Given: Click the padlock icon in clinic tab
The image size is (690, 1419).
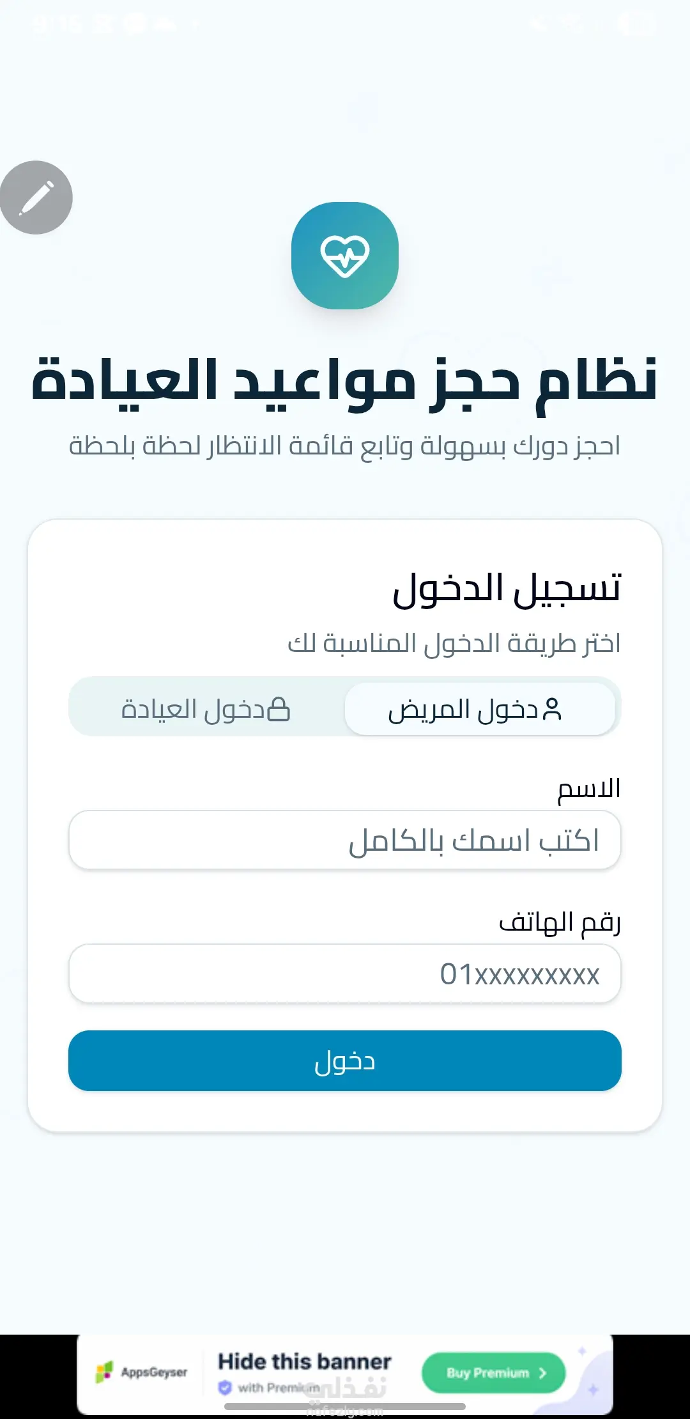Looking at the screenshot, I should (x=279, y=709).
